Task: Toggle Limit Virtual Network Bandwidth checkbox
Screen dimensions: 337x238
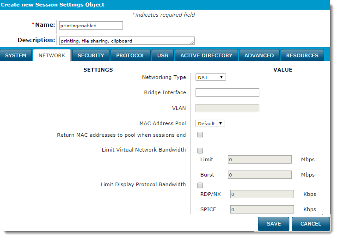Action: (200, 150)
